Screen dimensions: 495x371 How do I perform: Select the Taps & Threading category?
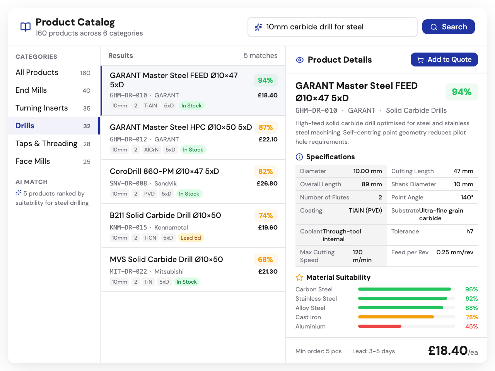pos(46,143)
